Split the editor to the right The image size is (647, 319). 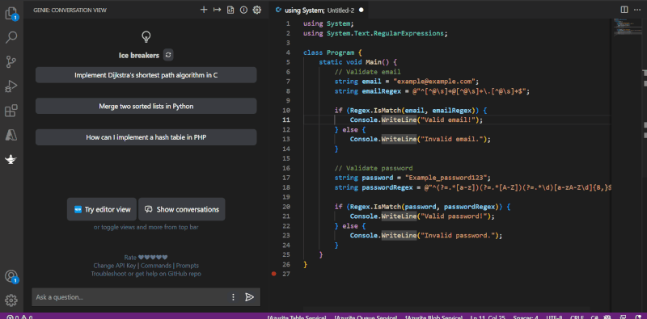(x=624, y=10)
